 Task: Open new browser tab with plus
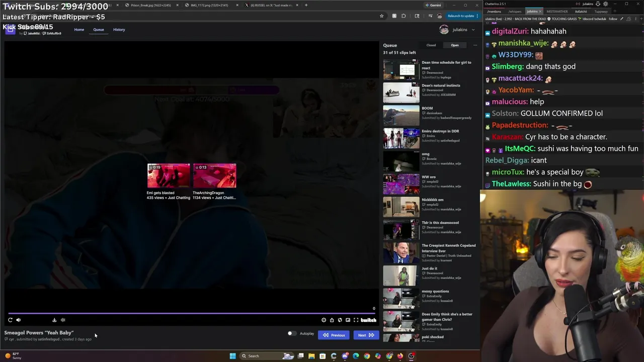pos(306,5)
